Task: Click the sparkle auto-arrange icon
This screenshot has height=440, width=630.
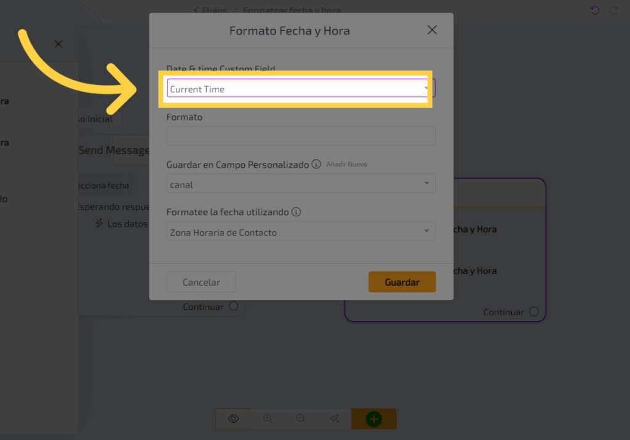Action: (x=335, y=418)
